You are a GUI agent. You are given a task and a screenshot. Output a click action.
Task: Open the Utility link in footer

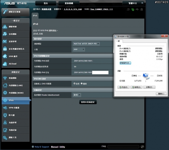pos(62,147)
